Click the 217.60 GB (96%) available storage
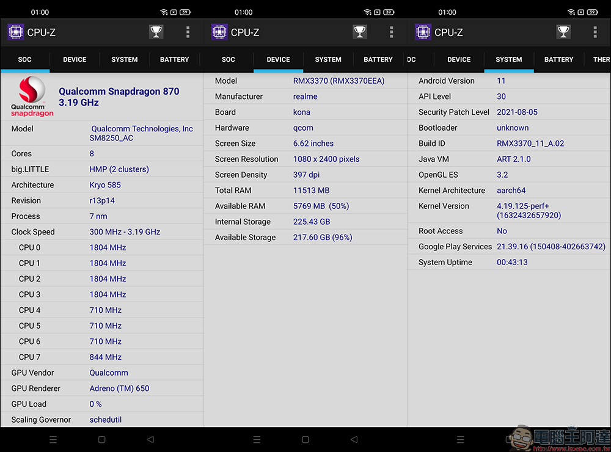This screenshot has width=611, height=452. [x=323, y=237]
